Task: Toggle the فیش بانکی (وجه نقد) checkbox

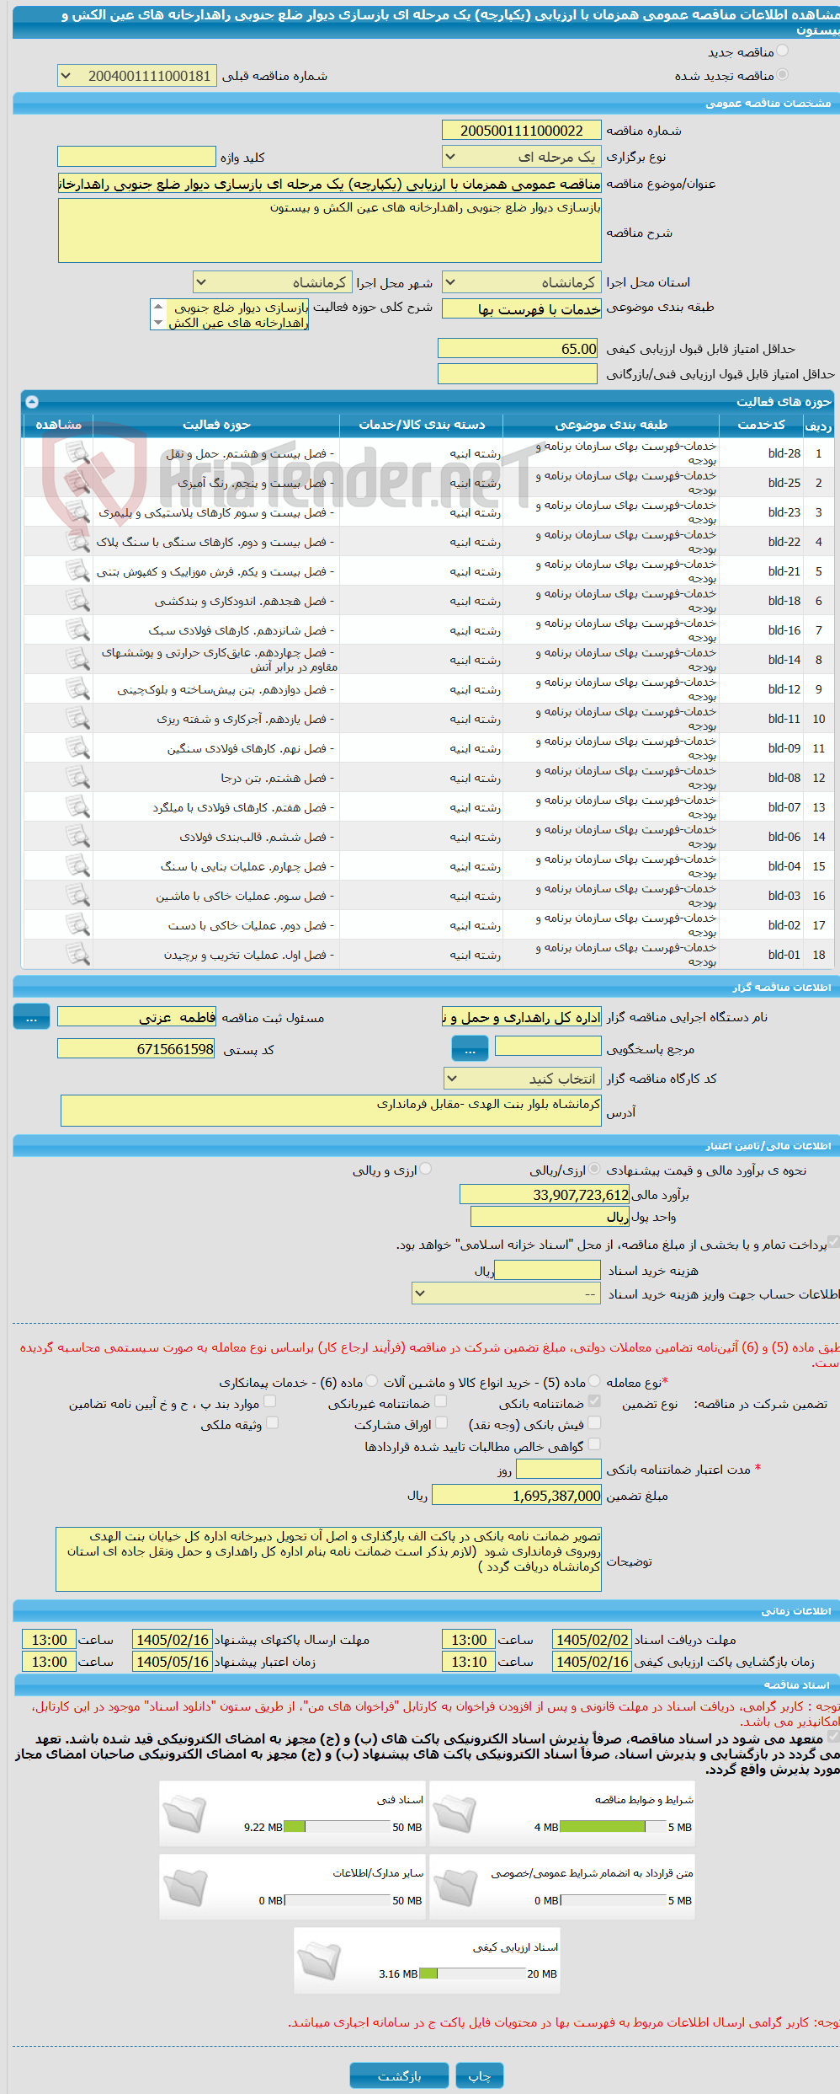Action: [x=594, y=1423]
